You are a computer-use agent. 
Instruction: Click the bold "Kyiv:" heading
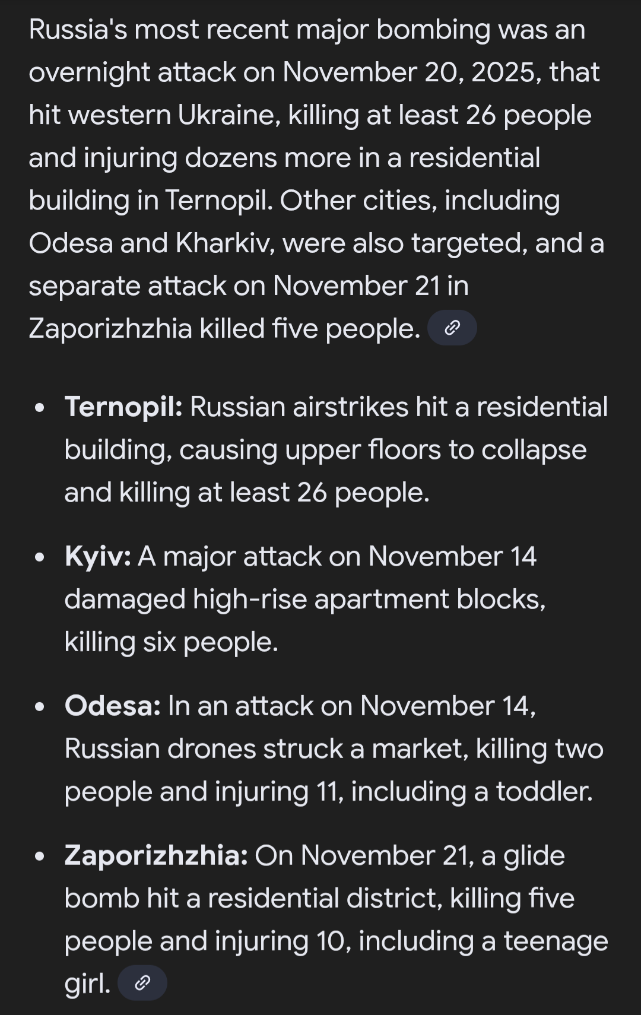click(98, 557)
